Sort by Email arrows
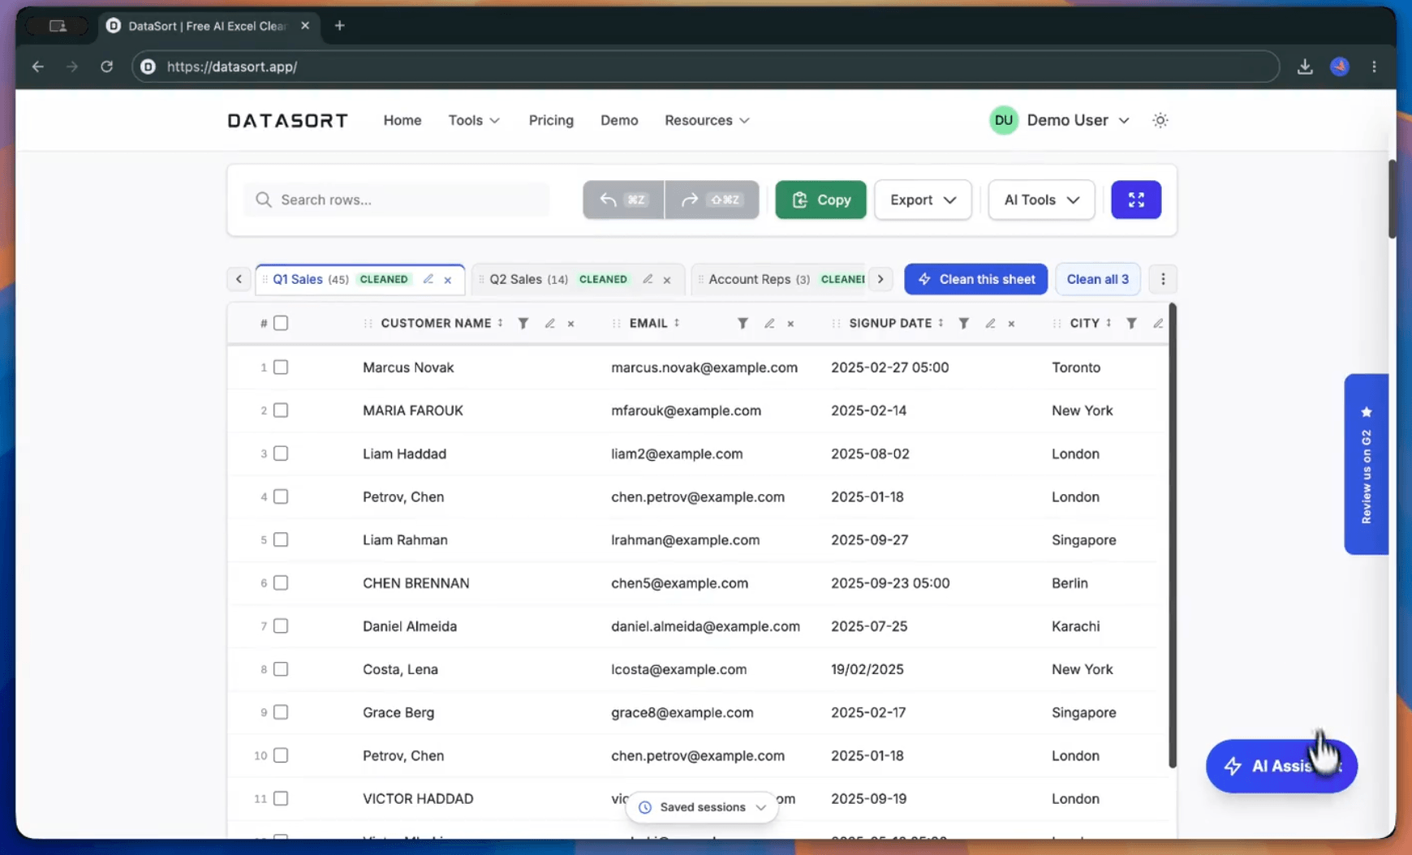The width and height of the screenshot is (1412, 855). tap(677, 323)
